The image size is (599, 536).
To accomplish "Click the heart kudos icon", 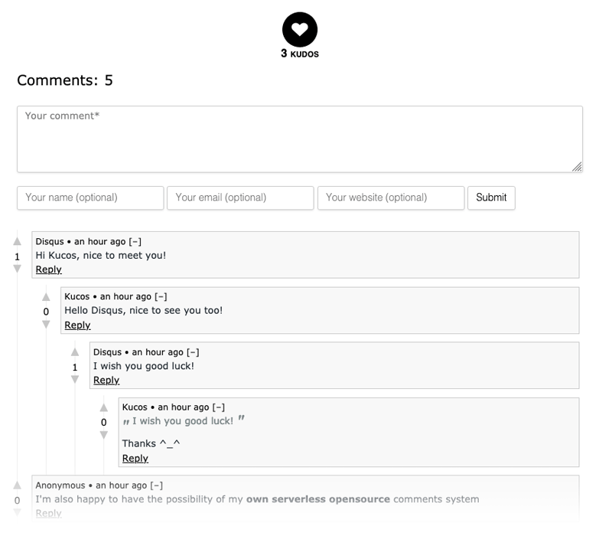I will click(300, 30).
